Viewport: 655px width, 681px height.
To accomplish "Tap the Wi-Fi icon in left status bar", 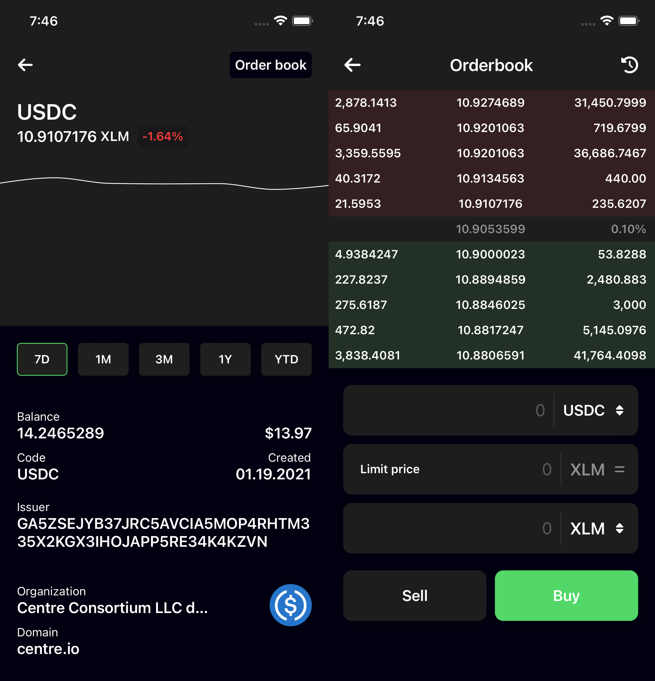I will coord(280,21).
